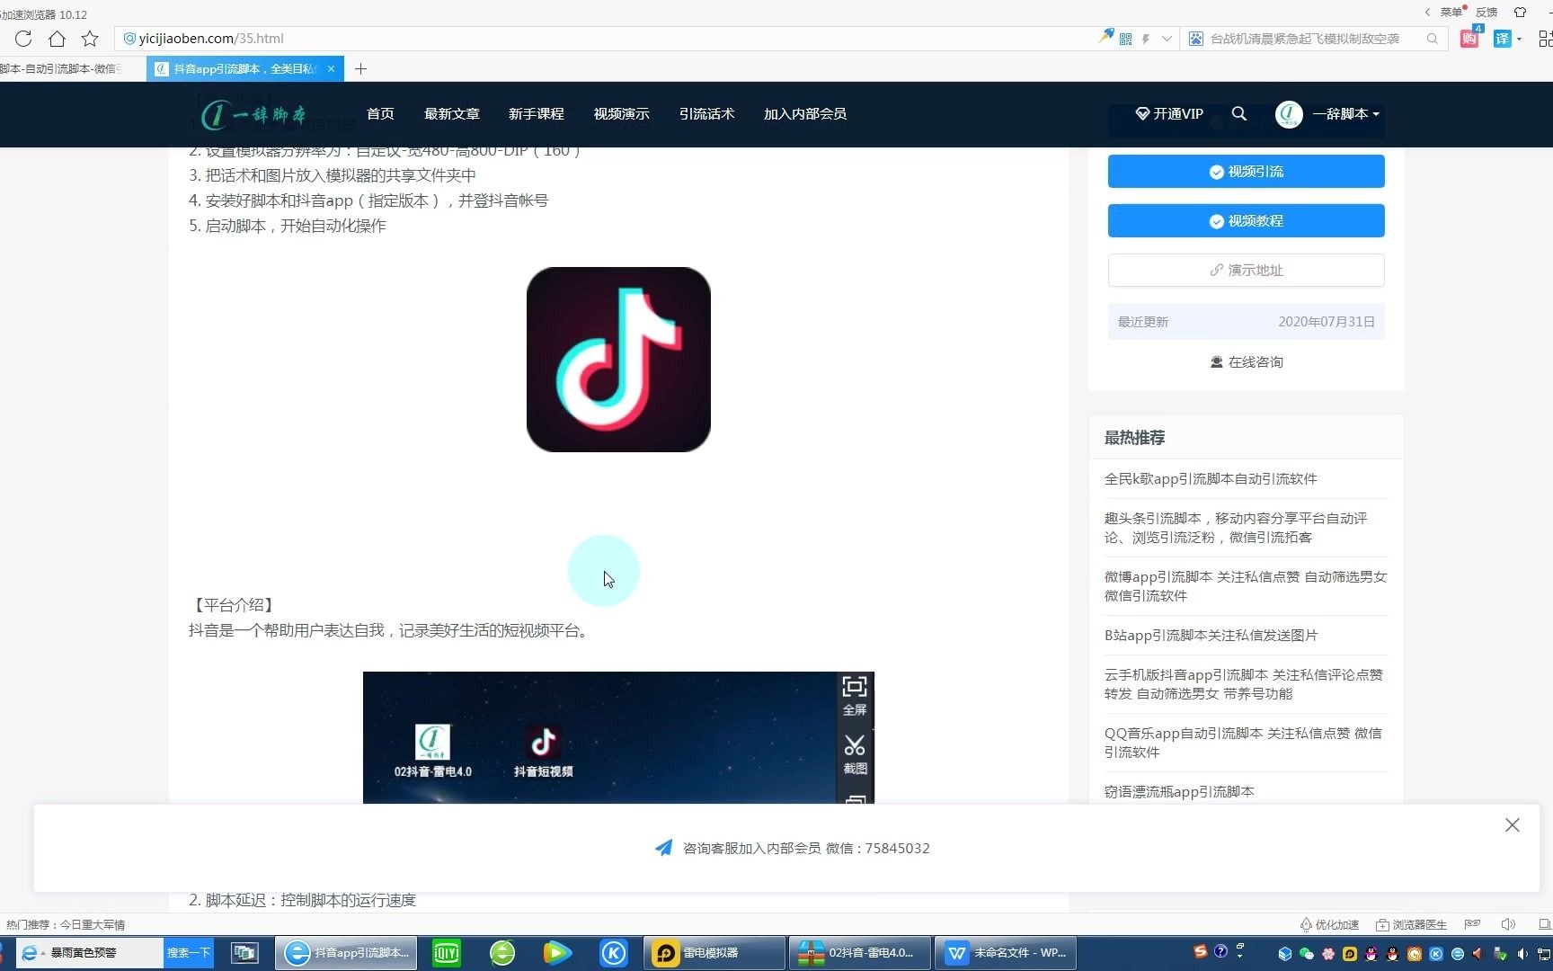
Task: Expand the translate extension dropdown arrow
Action: pos(1519,39)
